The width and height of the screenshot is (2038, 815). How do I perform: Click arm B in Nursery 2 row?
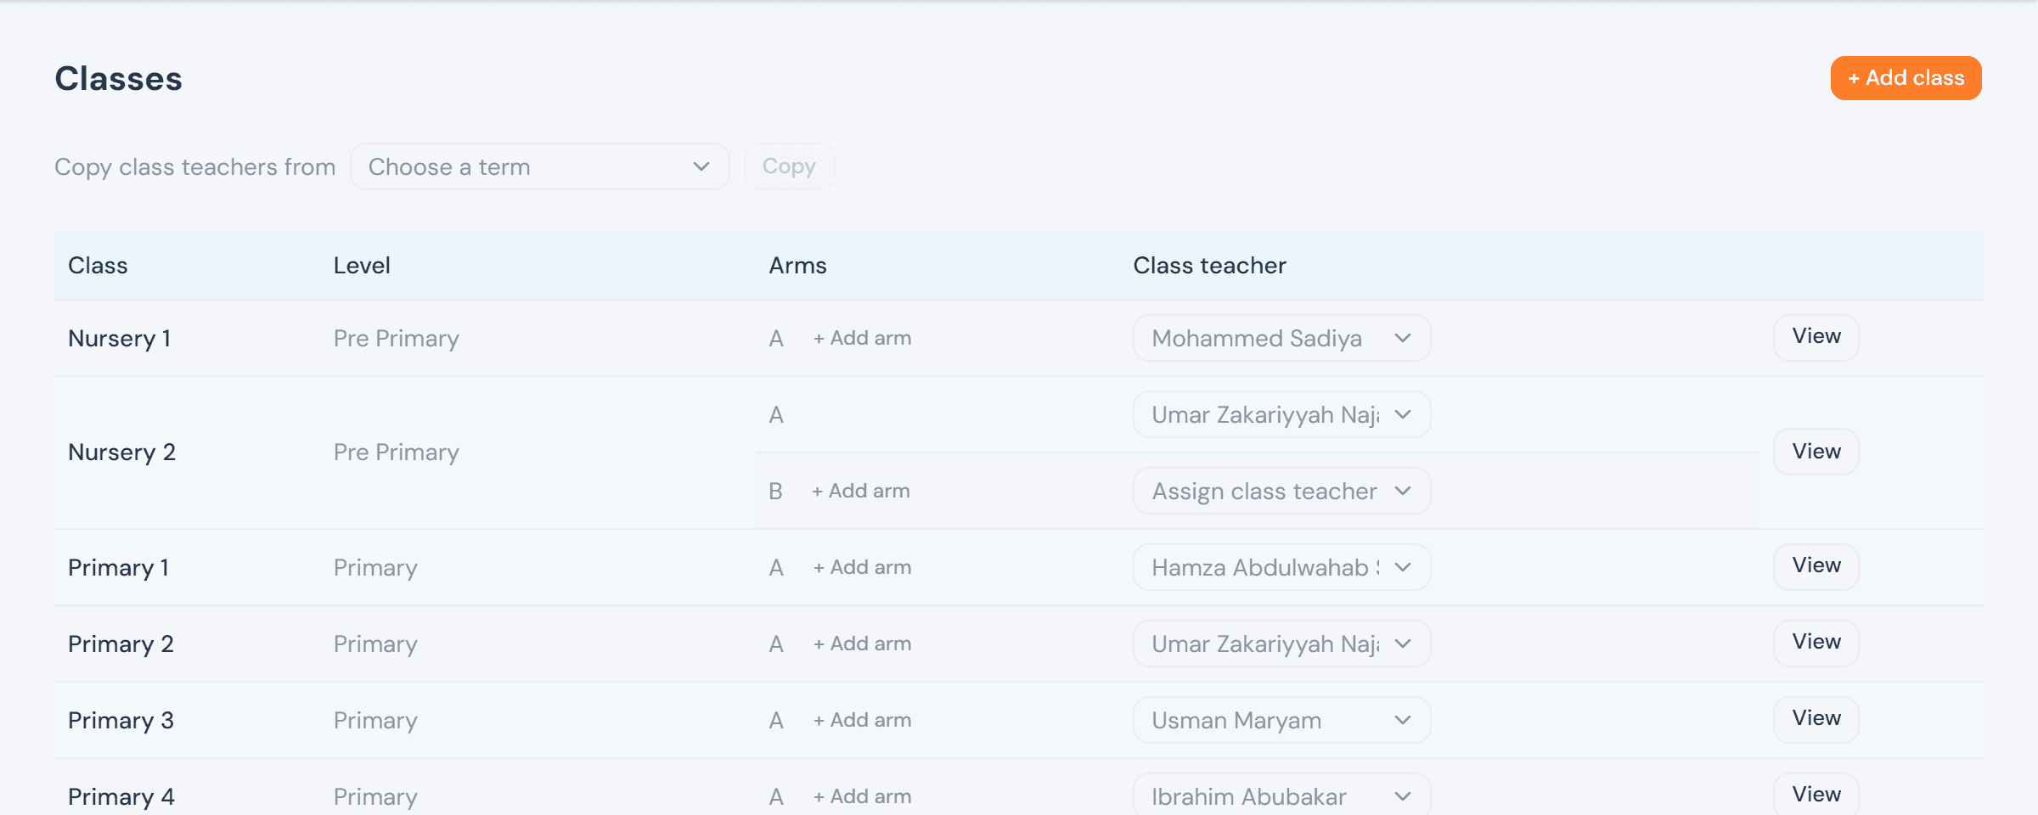point(775,491)
